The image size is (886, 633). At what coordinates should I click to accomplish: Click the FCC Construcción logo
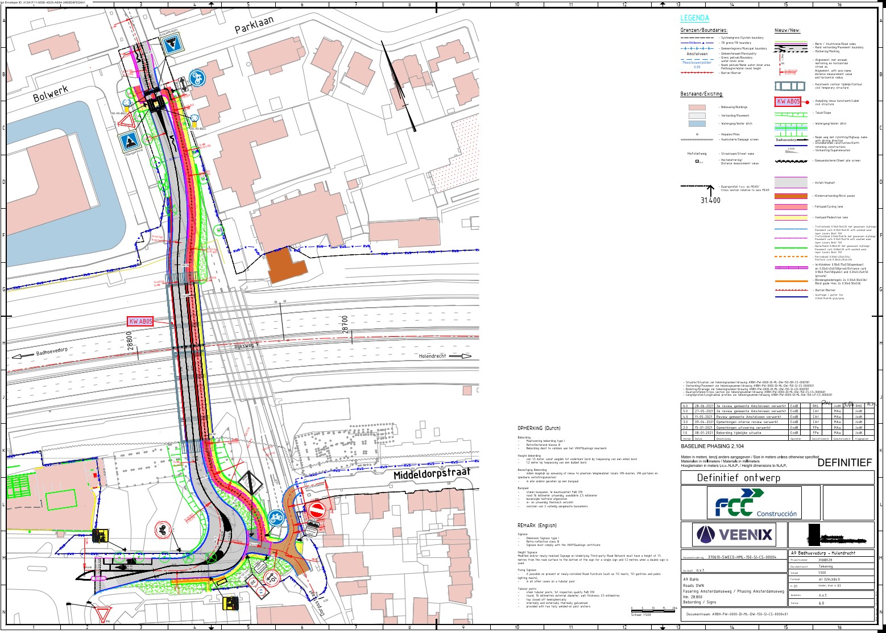point(753,503)
